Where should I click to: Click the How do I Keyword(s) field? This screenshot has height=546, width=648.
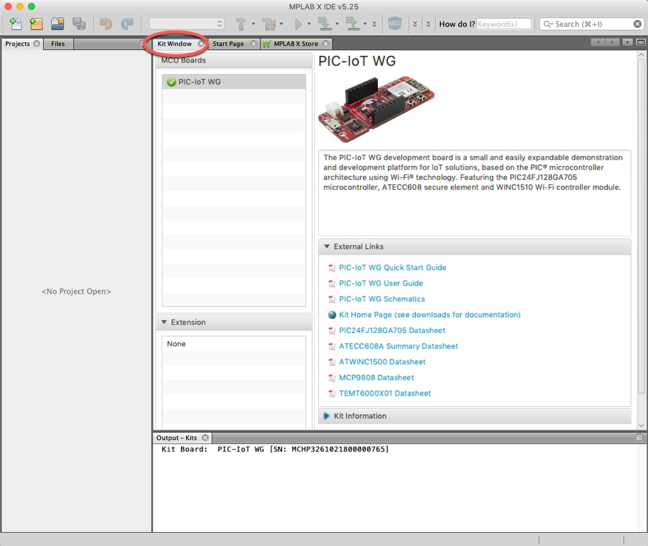[x=504, y=23]
